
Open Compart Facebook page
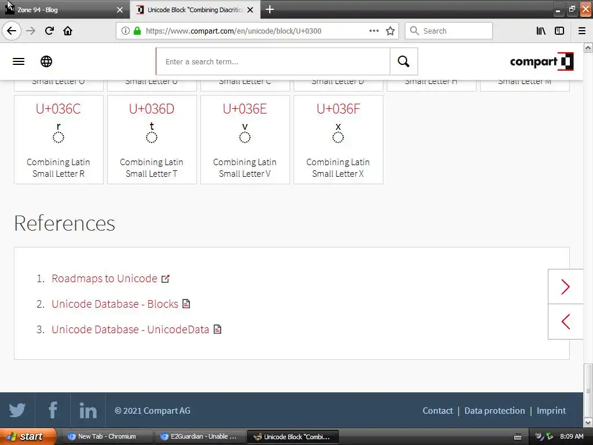pos(53,410)
